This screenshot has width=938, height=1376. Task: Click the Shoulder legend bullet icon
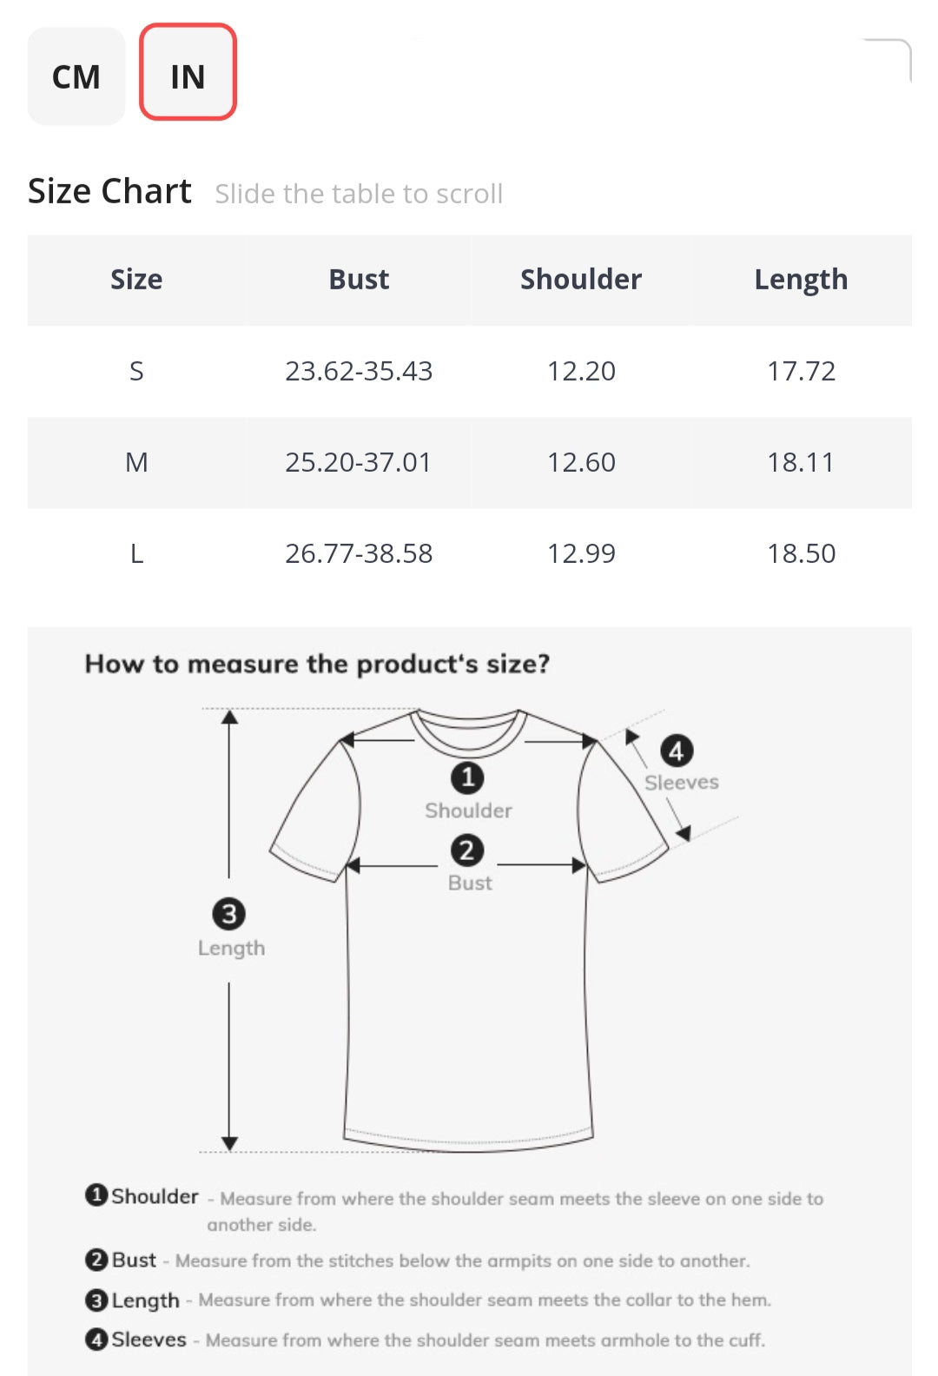tap(96, 1195)
